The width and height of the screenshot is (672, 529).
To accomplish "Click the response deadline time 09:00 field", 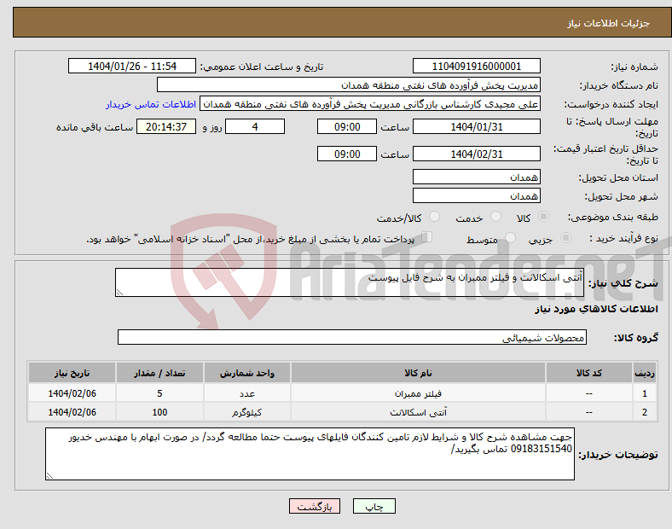I will 347,127.
